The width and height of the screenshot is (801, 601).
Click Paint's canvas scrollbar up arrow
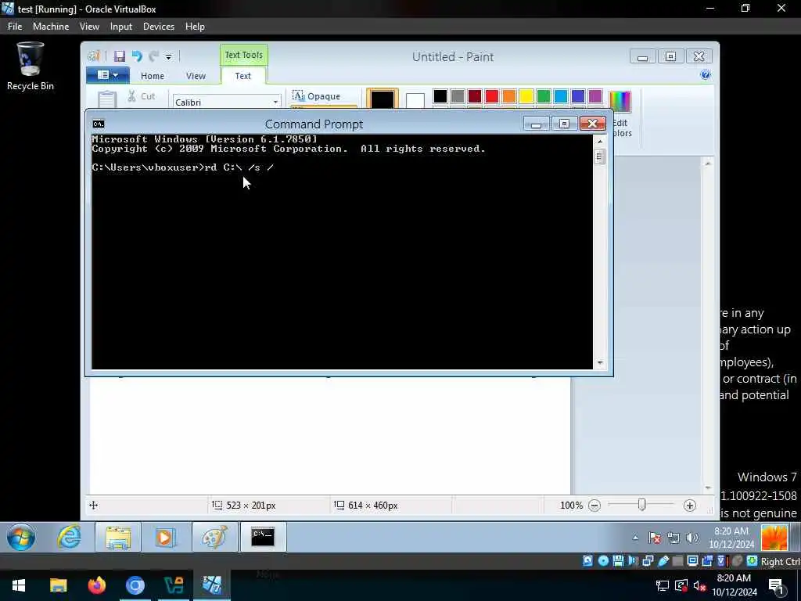[708, 163]
